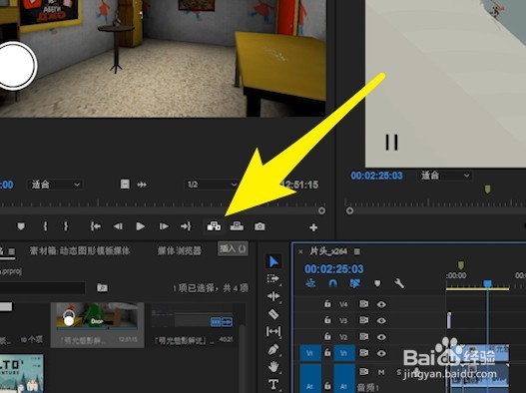Select the Type tool
The width and height of the screenshot is (526, 393).
click(273, 384)
